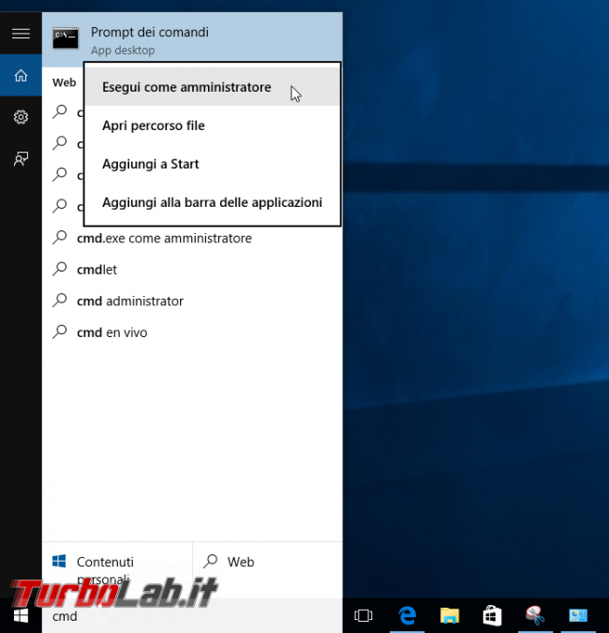This screenshot has height=633, width=609.
Task: Click the Web section header
Action: tap(64, 82)
